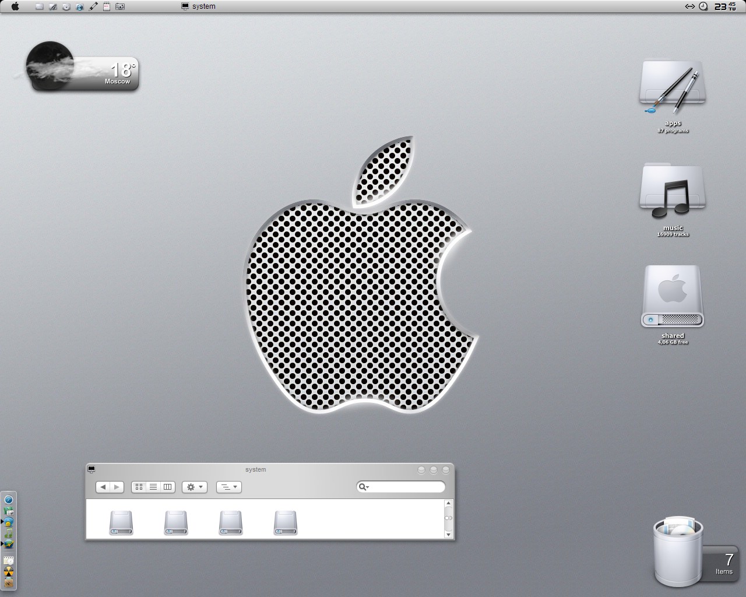This screenshot has height=597, width=746.
Task: Open the search magnifier options dropdown
Action: [364, 487]
